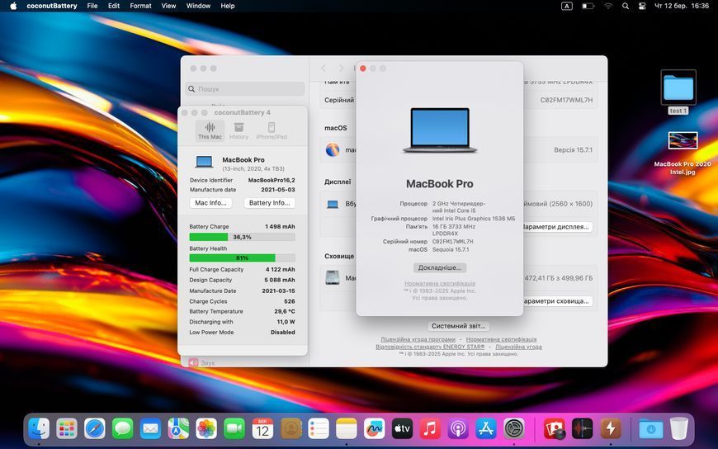Click serial number C02FM17WML7H in Settings
Image resolution: width=718 pixels, height=449 pixels.
(x=566, y=100)
